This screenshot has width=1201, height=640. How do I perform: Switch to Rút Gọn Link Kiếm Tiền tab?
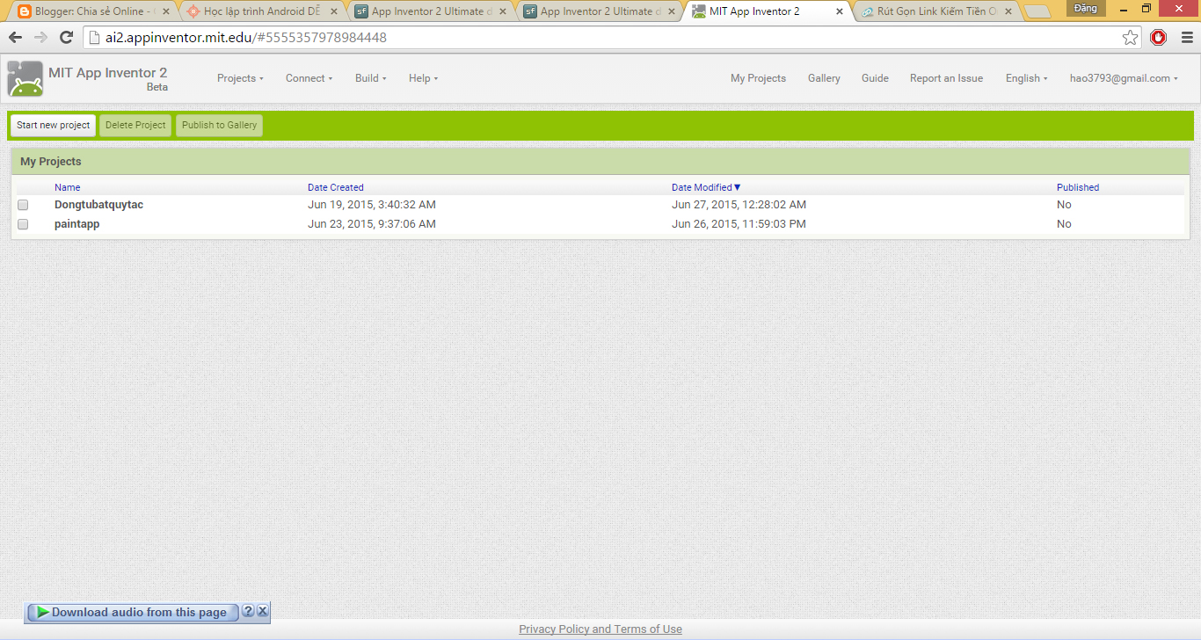[935, 11]
